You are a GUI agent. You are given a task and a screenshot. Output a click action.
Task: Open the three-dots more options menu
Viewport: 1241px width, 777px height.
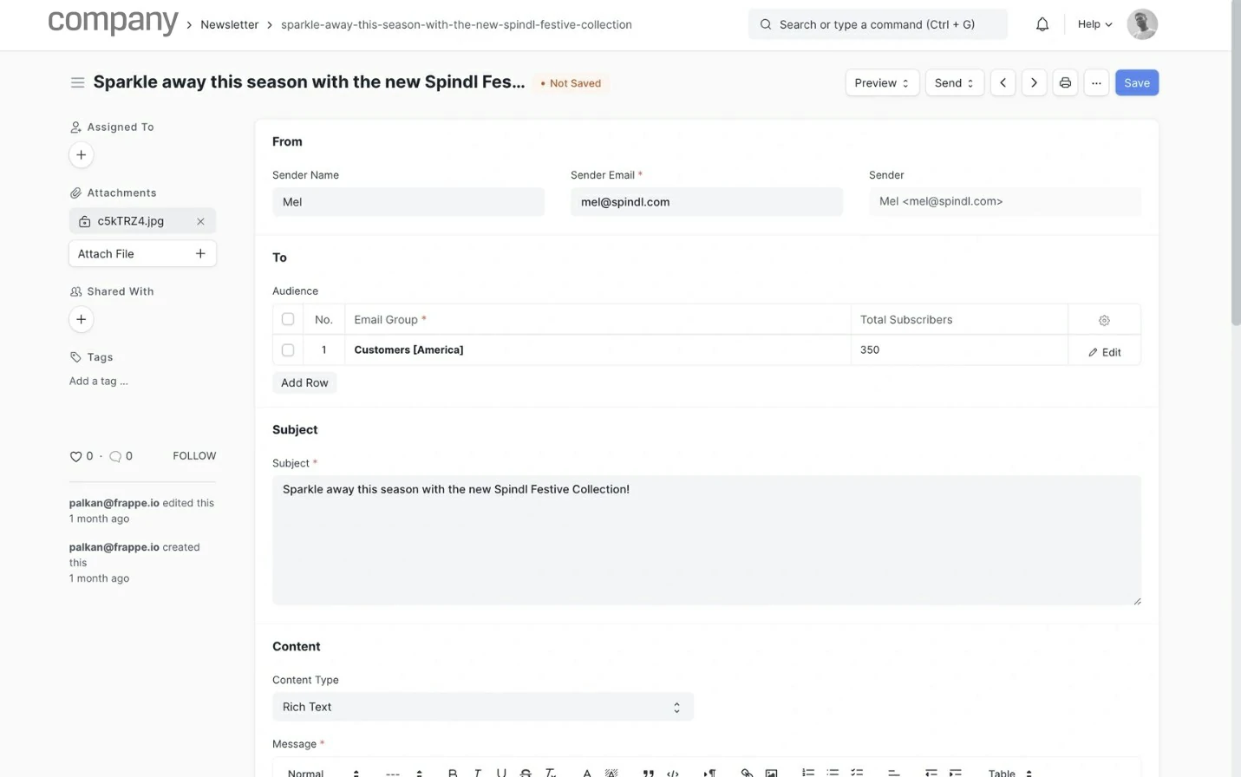[x=1096, y=83]
